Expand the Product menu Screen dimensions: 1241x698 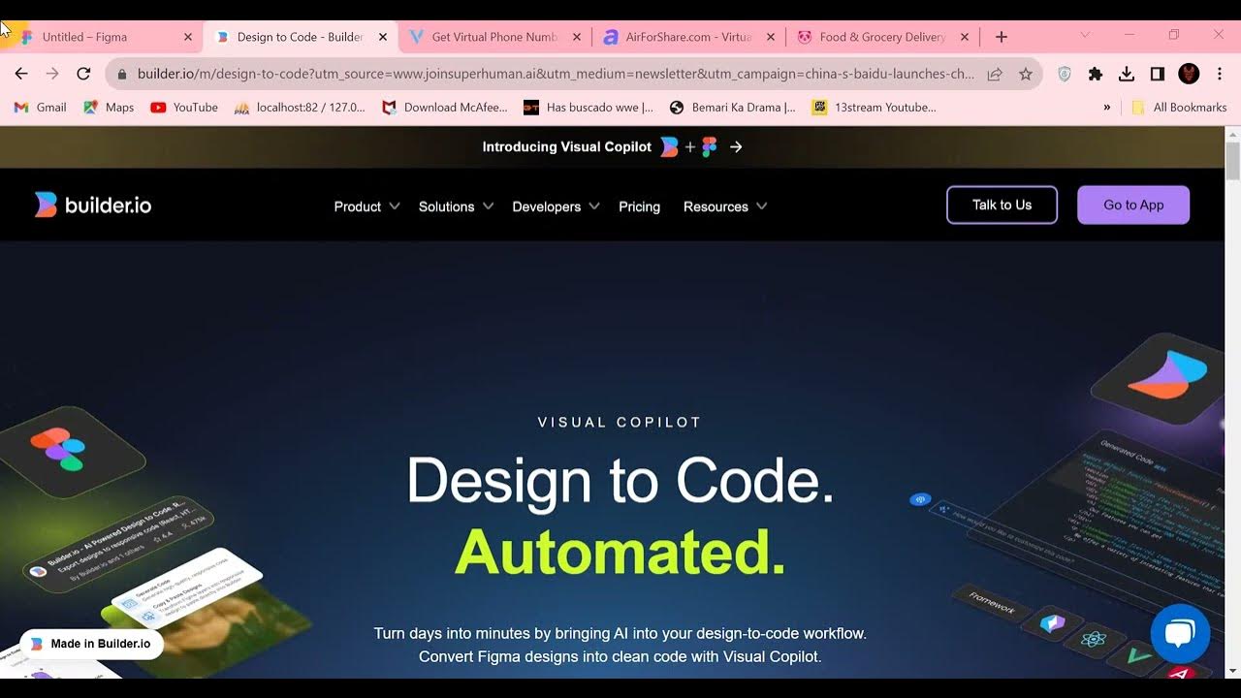click(366, 206)
